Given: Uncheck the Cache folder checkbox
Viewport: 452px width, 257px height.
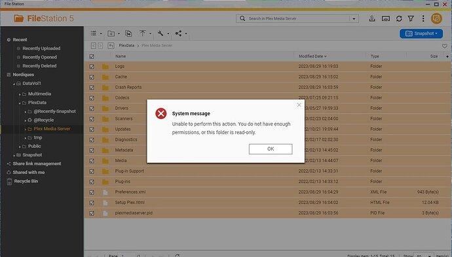Looking at the screenshot, I should point(92,77).
